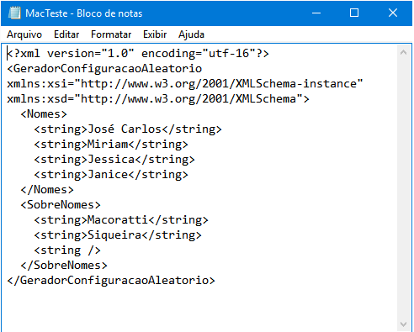Place cursor in the Miriam string line

tap(111, 145)
